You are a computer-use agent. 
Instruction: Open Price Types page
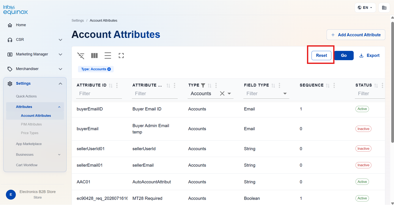30,133
